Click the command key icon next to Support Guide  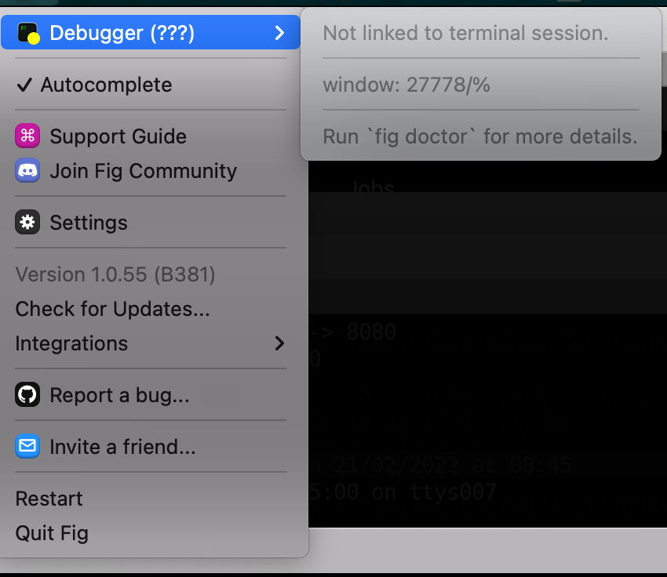tap(27, 136)
